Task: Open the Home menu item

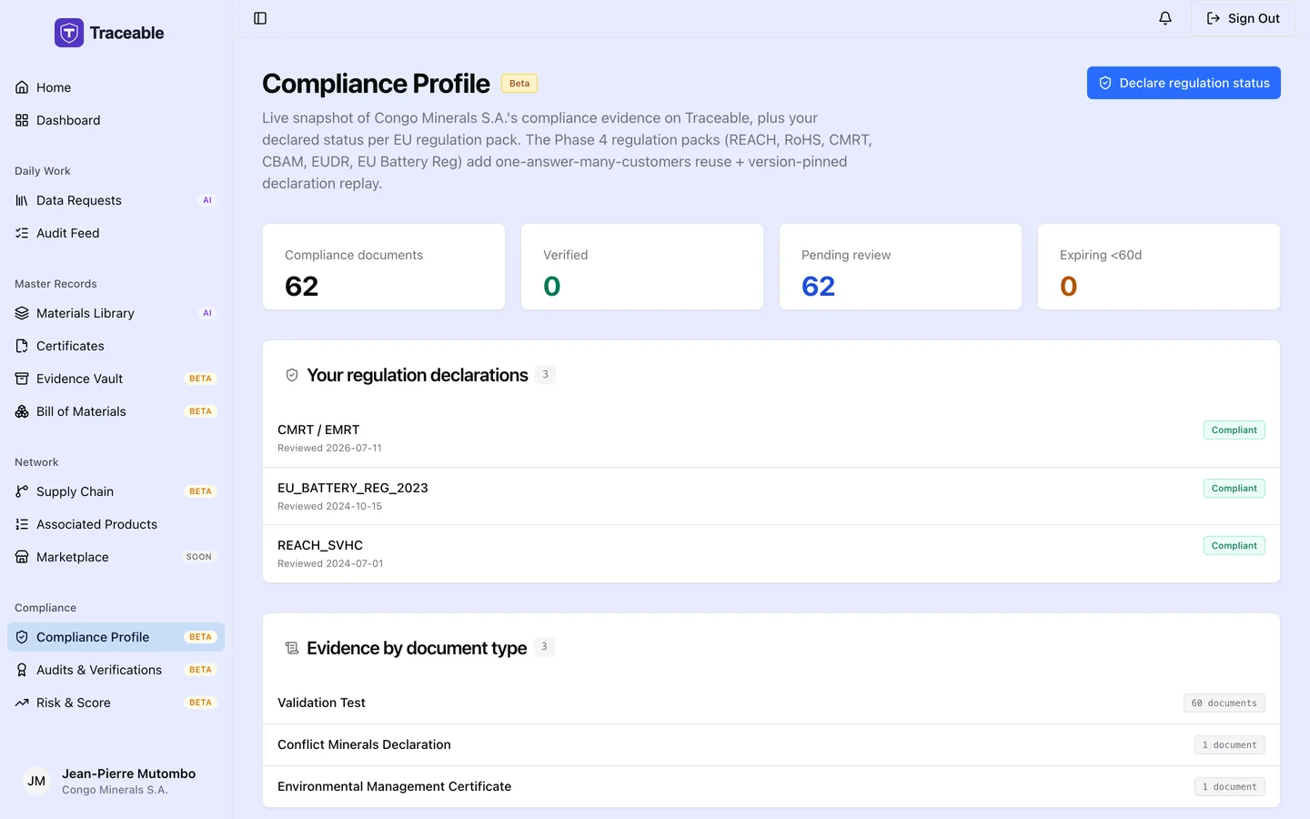Action: click(116, 87)
